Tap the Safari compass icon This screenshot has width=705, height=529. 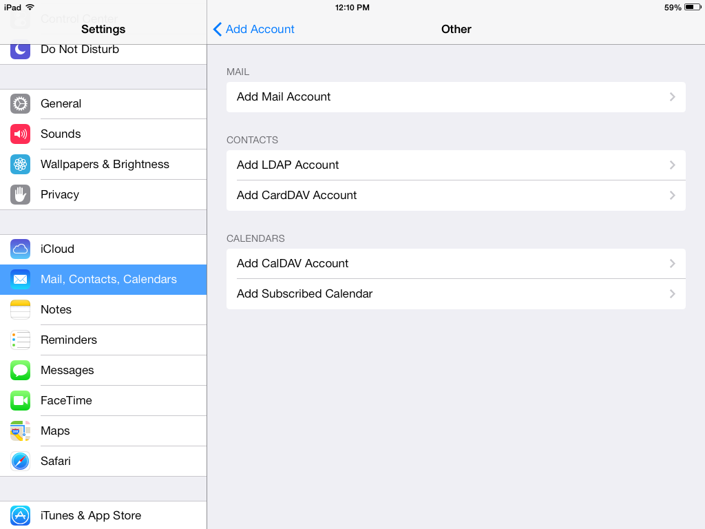[x=20, y=461]
